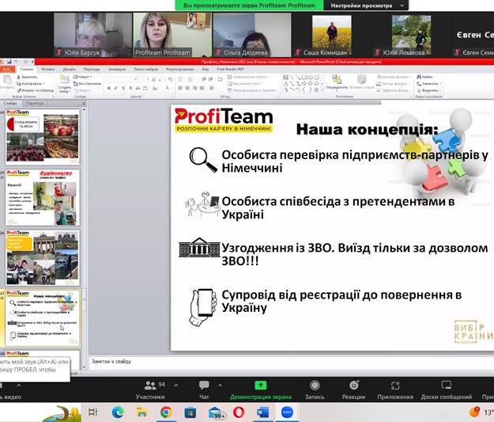This screenshot has height=422, width=494.
Task: Switch to the Анимация ribbon tab
Action: [116, 69]
